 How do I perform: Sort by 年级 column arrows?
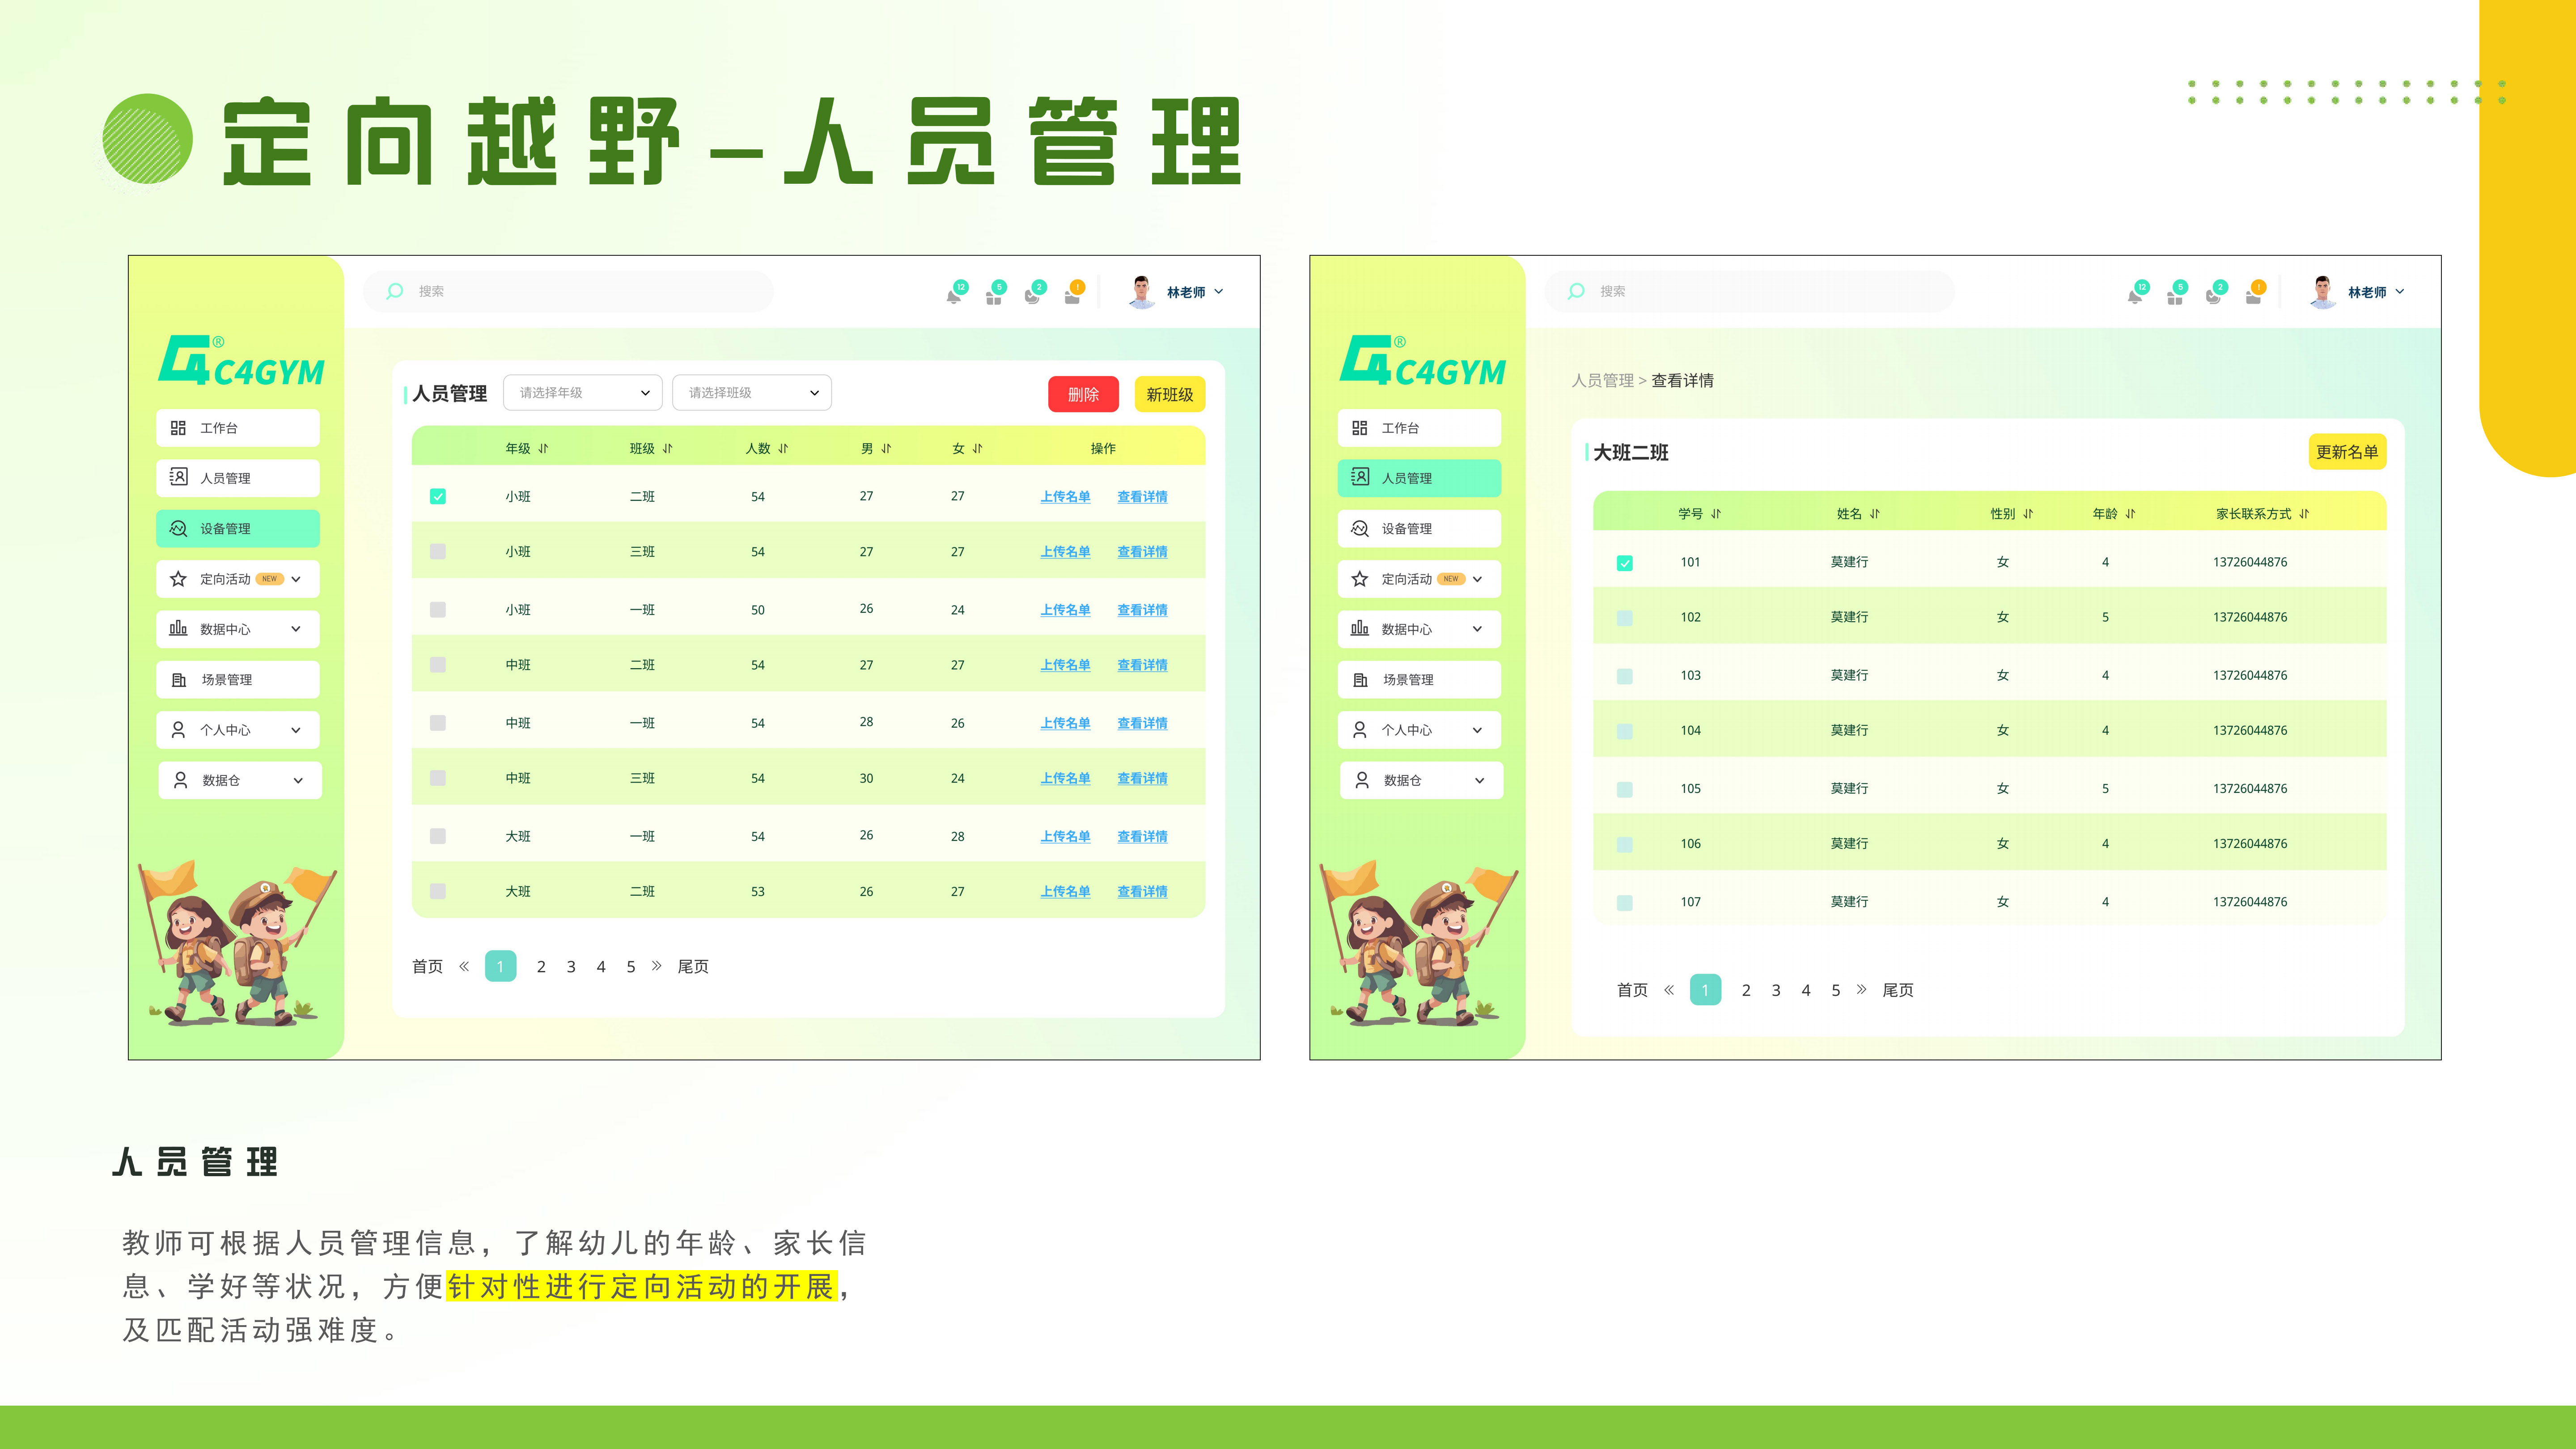pyautogui.click(x=543, y=449)
